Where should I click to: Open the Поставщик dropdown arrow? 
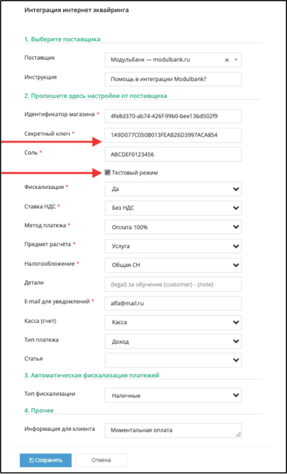(x=236, y=60)
